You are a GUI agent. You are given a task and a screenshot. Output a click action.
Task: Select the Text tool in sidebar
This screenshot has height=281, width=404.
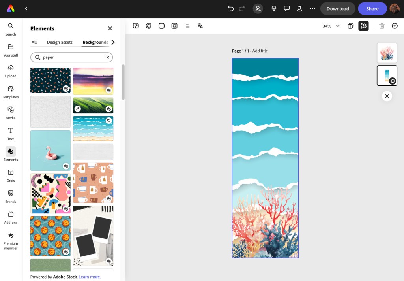pos(11,134)
